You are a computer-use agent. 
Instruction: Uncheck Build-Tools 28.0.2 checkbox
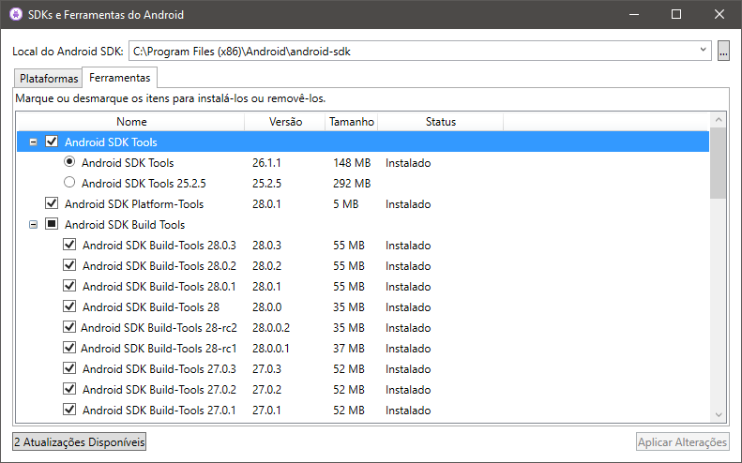(69, 265)
